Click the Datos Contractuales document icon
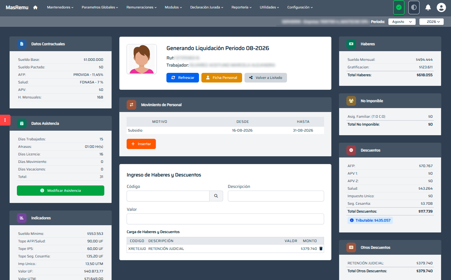 (22, 44)
